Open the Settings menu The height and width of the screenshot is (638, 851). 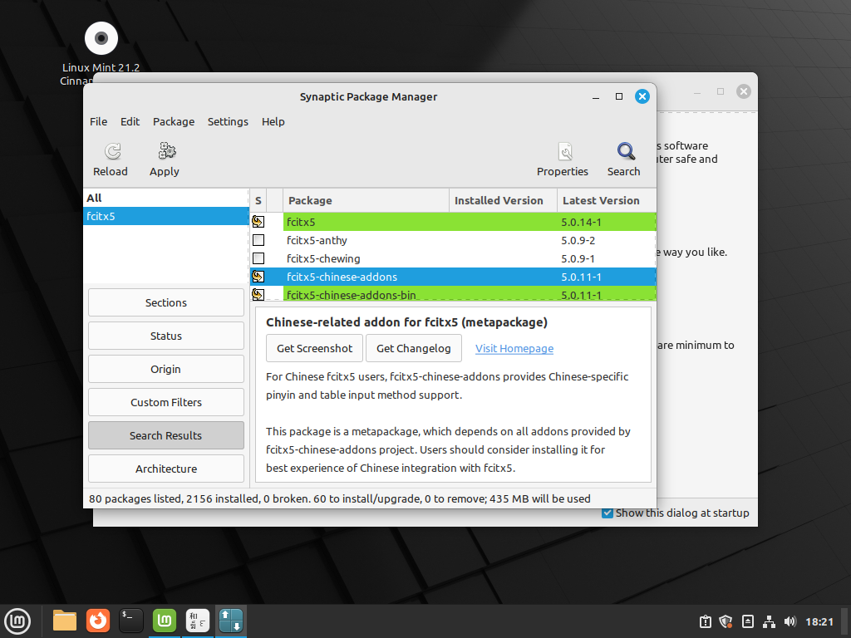tap(228, 121)
